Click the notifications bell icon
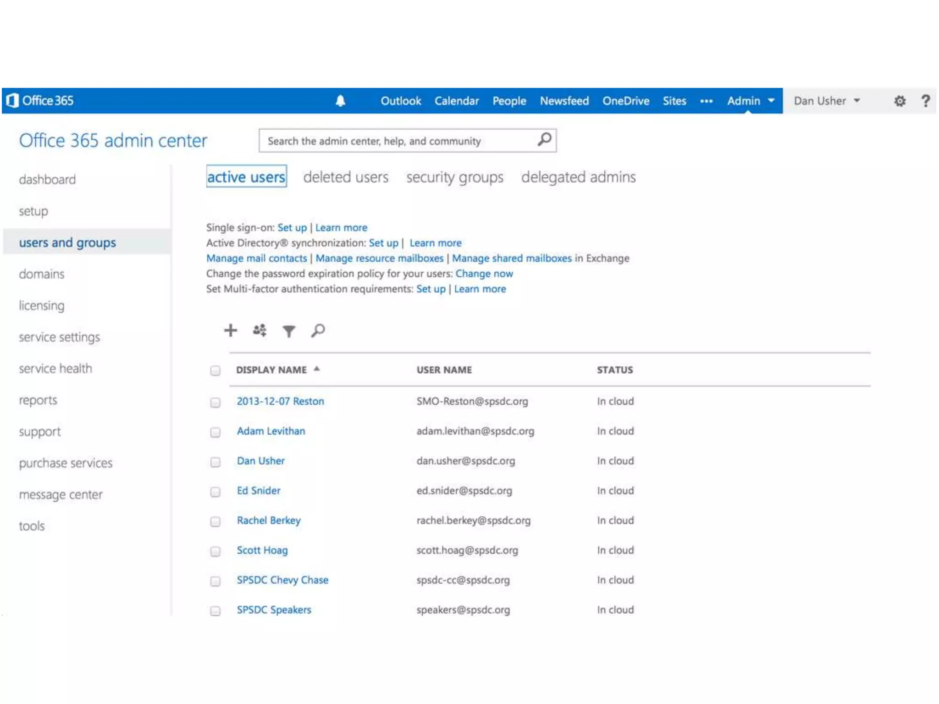The height and width of the screenshot is (704, 939). pyautogui.click(x=340, y=101)
